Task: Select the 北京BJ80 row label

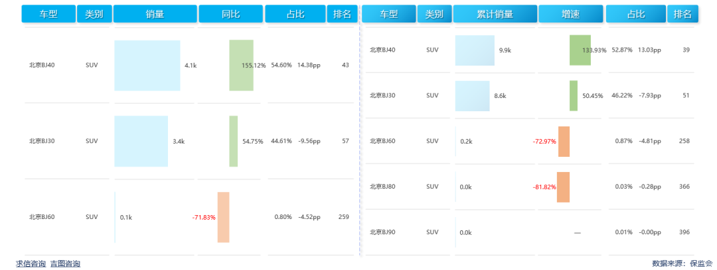Action: [x=382, y=187]
